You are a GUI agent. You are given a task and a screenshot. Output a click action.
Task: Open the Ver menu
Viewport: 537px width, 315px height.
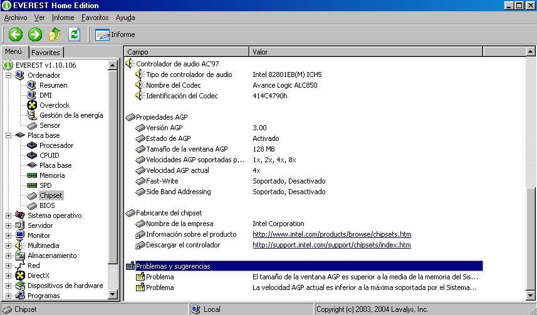tap(39, 18)
